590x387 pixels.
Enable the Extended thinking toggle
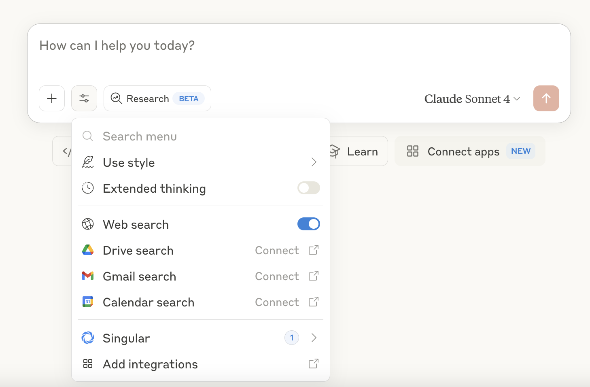pyautogui.click(x=308, y=188)
